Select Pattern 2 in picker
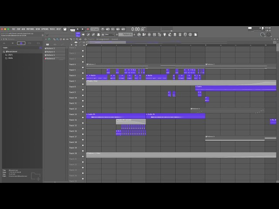 [x=54, y=48]
